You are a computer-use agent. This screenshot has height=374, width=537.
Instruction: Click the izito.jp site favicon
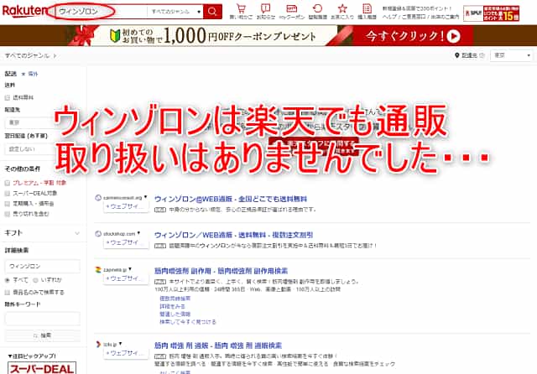pyautogui.click(x=98, y=344)
